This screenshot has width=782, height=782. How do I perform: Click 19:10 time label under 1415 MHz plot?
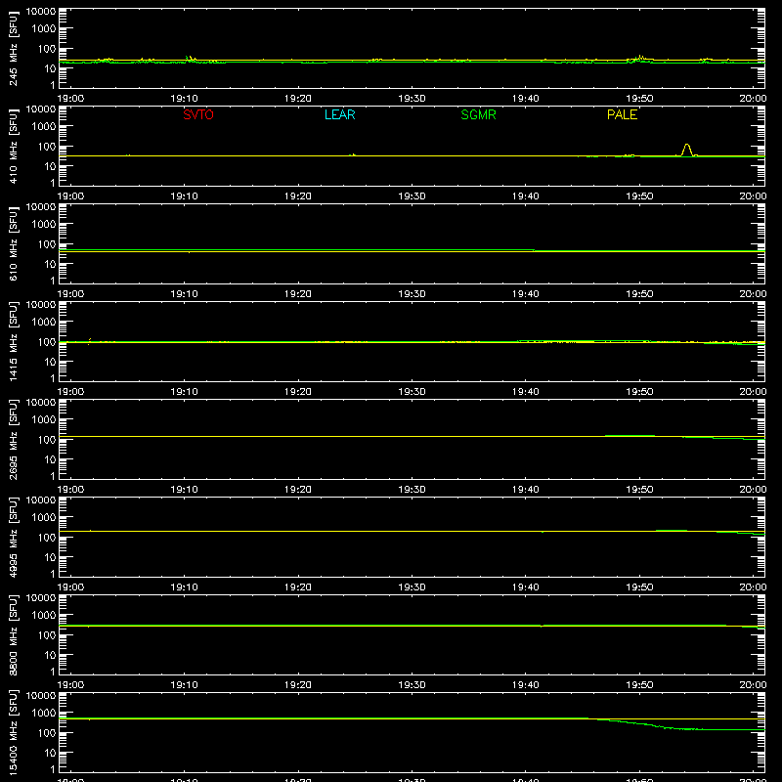184,392
